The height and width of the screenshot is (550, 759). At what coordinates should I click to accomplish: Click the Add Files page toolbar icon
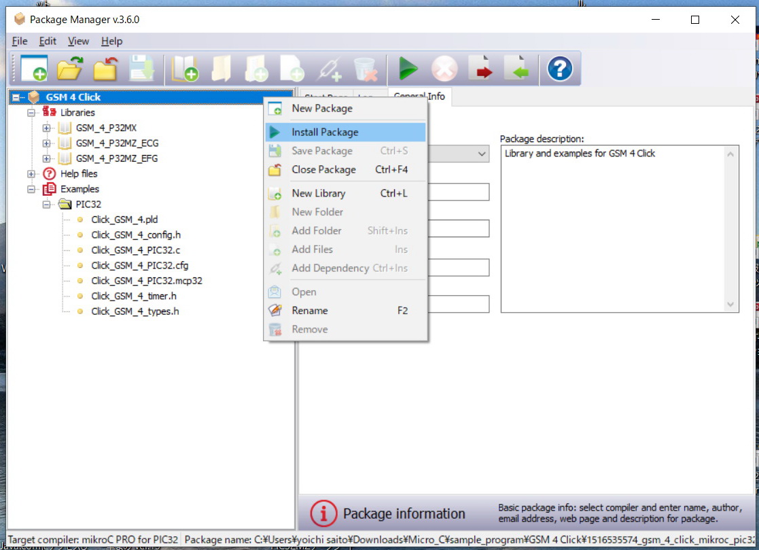[292, 69]
